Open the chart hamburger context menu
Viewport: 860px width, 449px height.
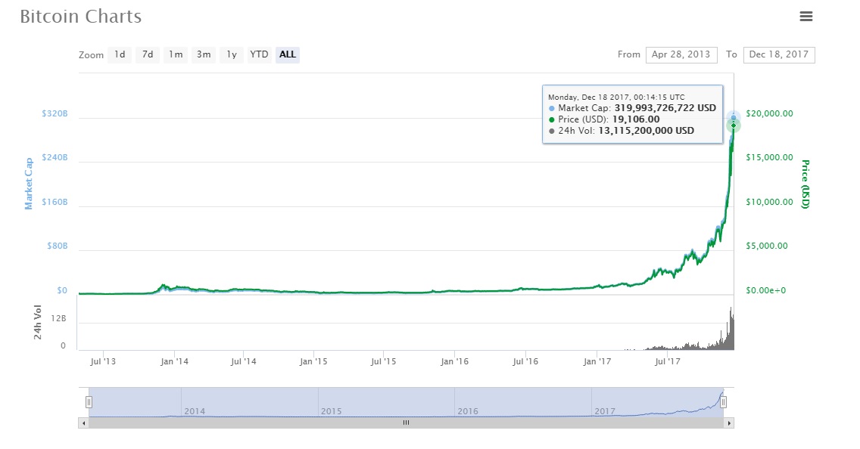tap(805, 17)
